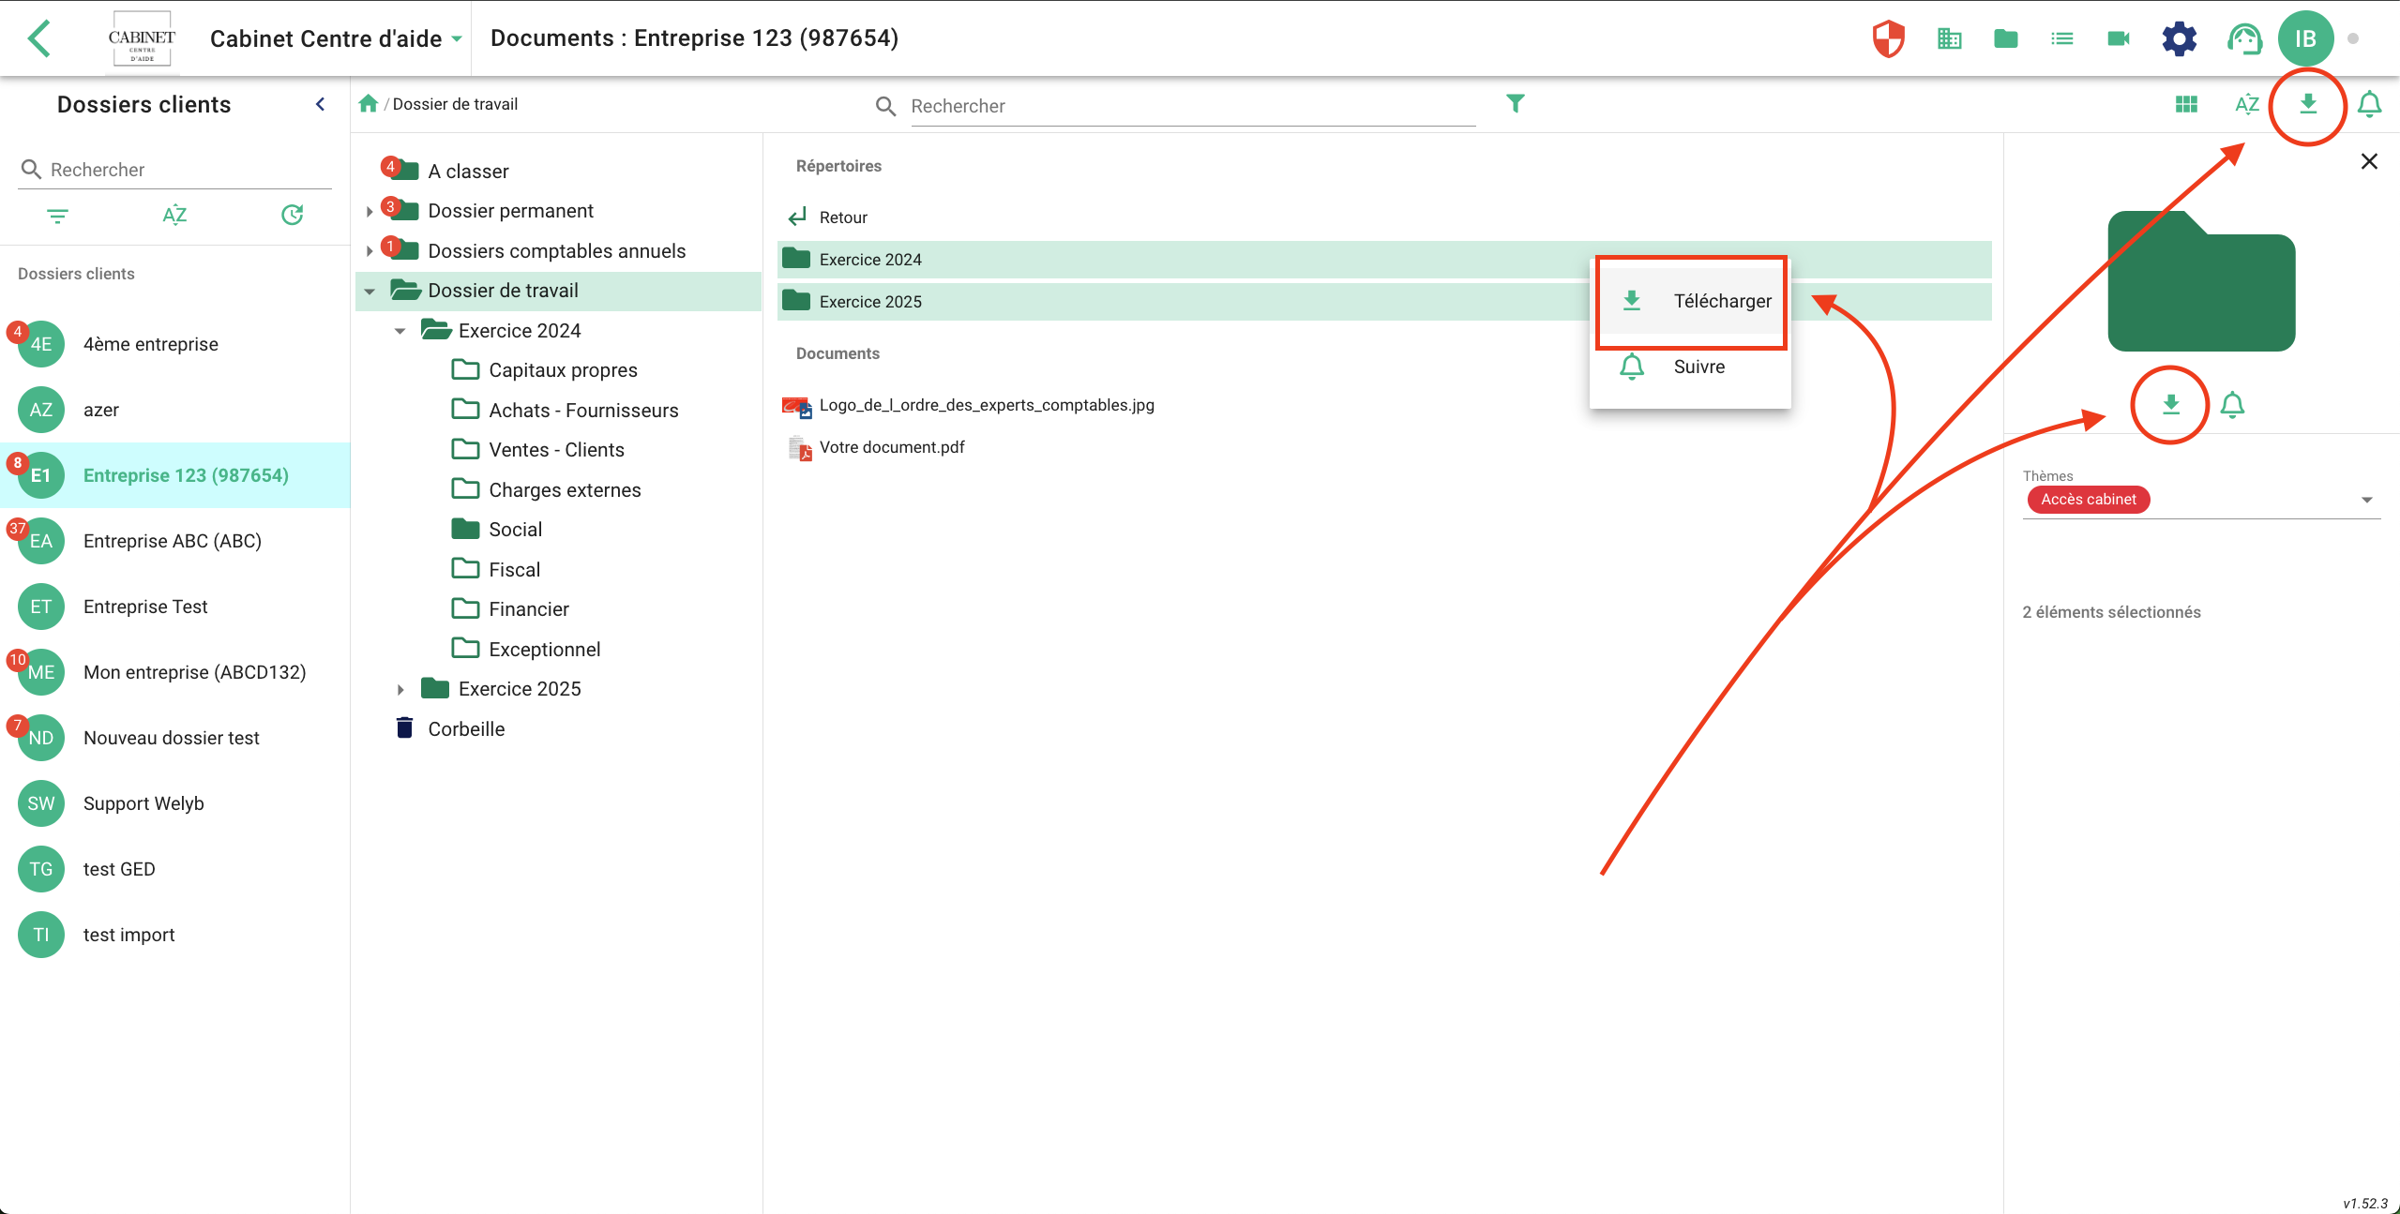The image size is (2400, 1214).
Task: Open Votre document.pdf file
Action: 891,447
